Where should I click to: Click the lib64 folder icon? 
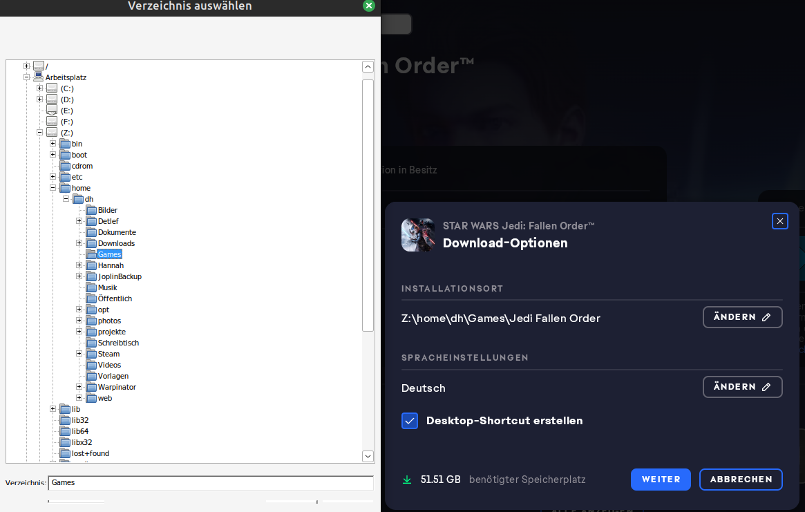point(65,431)
